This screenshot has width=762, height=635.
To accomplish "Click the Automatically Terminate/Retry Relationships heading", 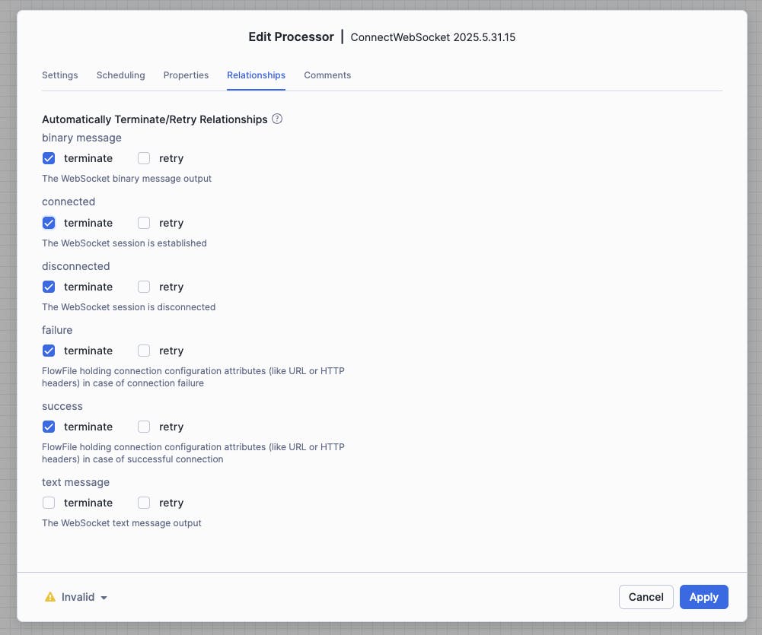I will 155,119.
